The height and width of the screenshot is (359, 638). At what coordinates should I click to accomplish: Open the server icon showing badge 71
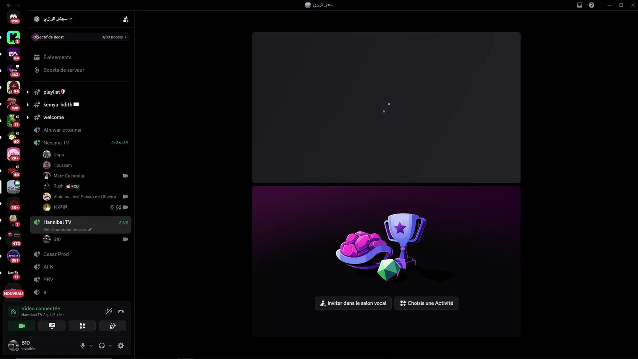(x=13, y=120)
